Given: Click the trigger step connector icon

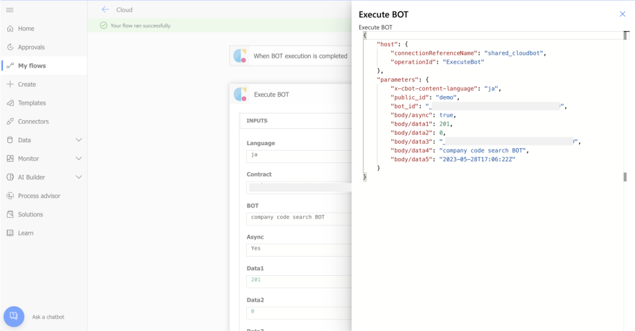Looking at the screenshot, I should (240, 56).
